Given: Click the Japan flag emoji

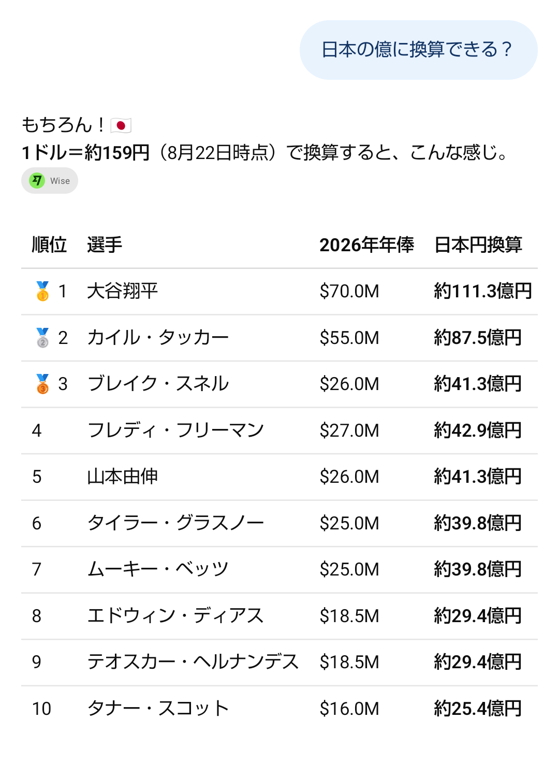Looking at the screenshot, I should (x=121, y=125).
